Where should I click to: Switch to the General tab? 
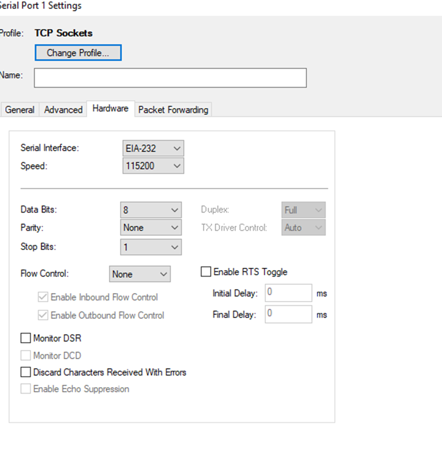point(20,110)
